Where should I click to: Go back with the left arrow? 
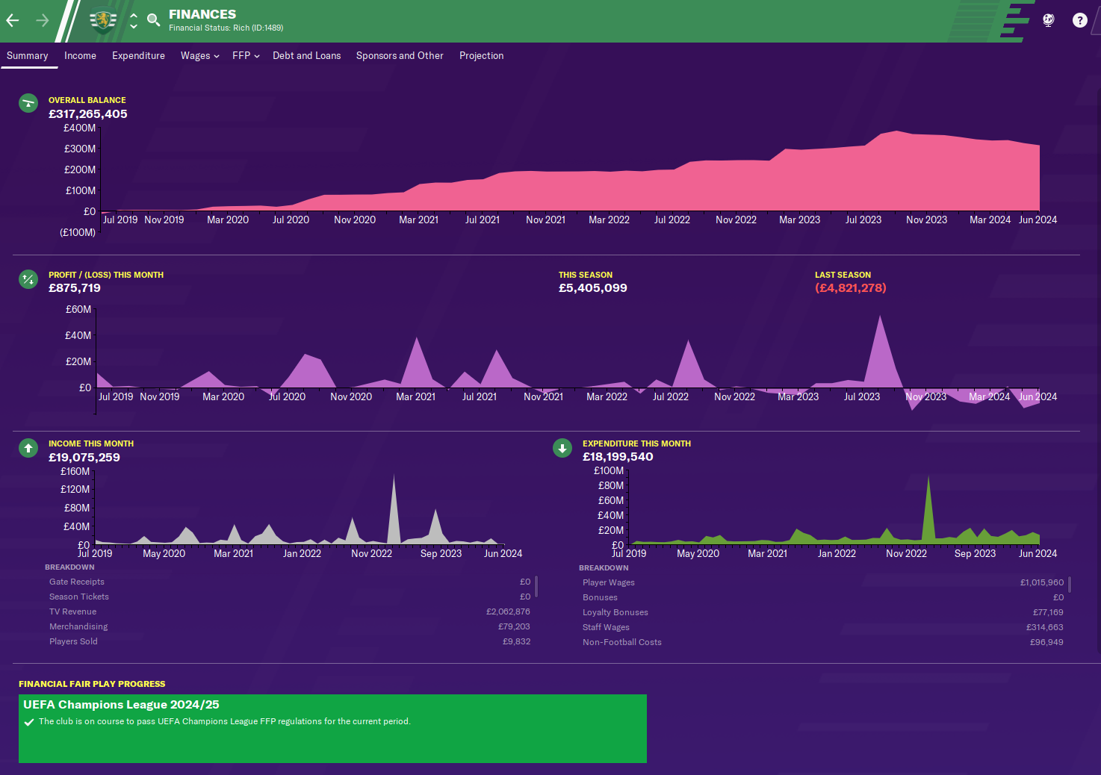pos(13,20)
